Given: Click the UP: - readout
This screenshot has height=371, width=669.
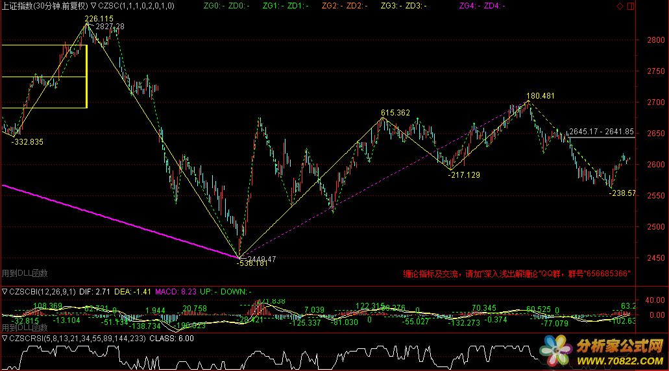Looking at the screenshot, I should tap(209, 292).
